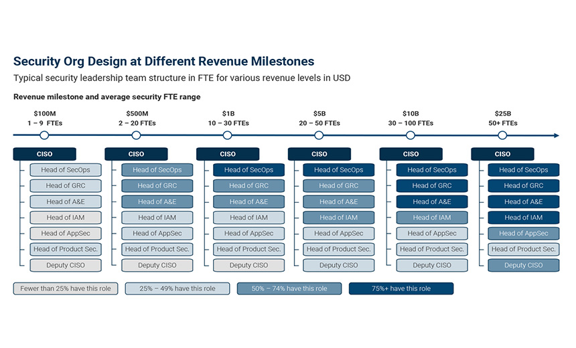Click Deputy CISO in $25B column
Screen dimensions: 576x348
[x=524, y=266]
